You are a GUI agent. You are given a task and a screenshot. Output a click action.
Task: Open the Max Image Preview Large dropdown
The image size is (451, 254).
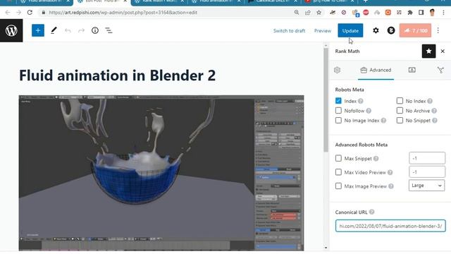tap(426, 186)
